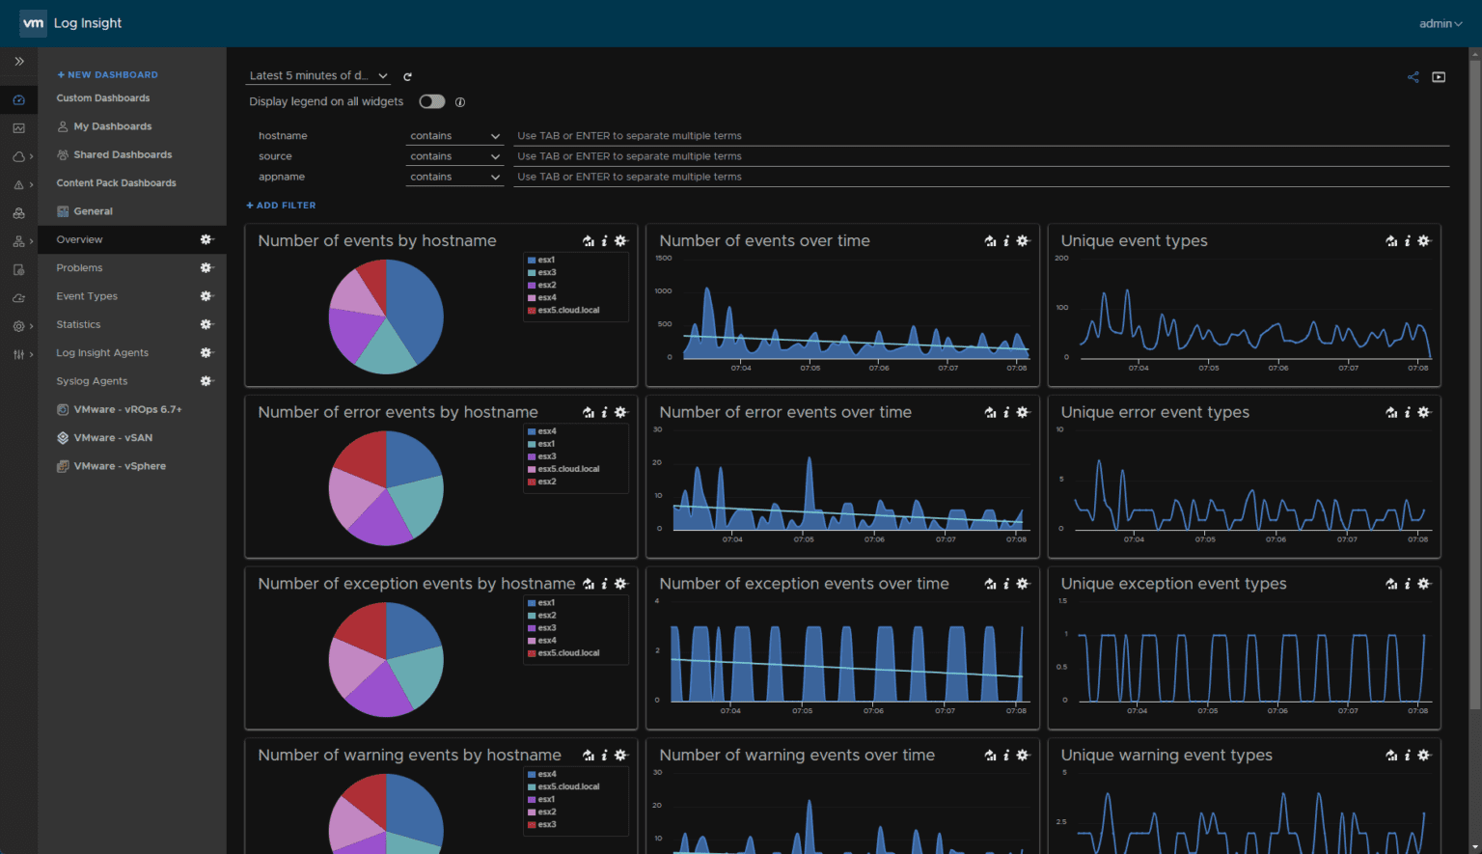Click the share dashboard icon
Screen dimensions: 1482x854
[x=1413, y=77]
